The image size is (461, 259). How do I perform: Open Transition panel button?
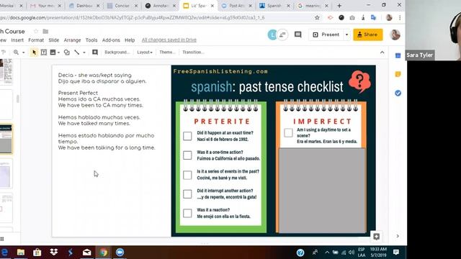[193, 53]
